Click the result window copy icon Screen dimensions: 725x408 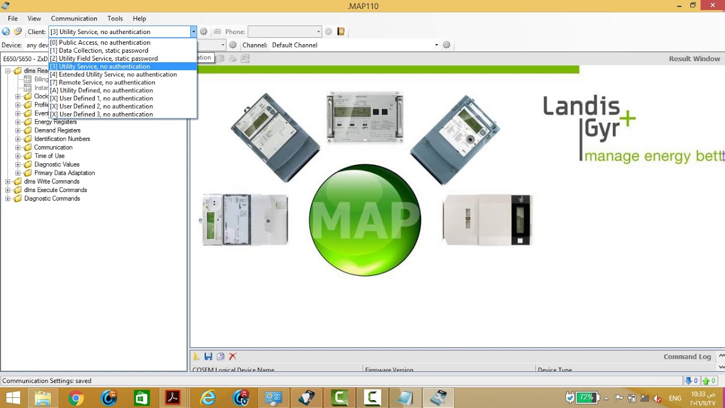(x=220, y=58)
